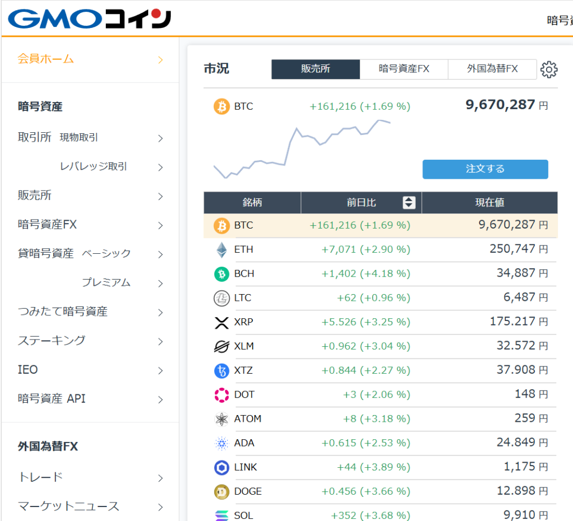Select DOGE change +0.456 (+3.66 %)
This screenshot has height=521, width=573.
pos(366,491)
